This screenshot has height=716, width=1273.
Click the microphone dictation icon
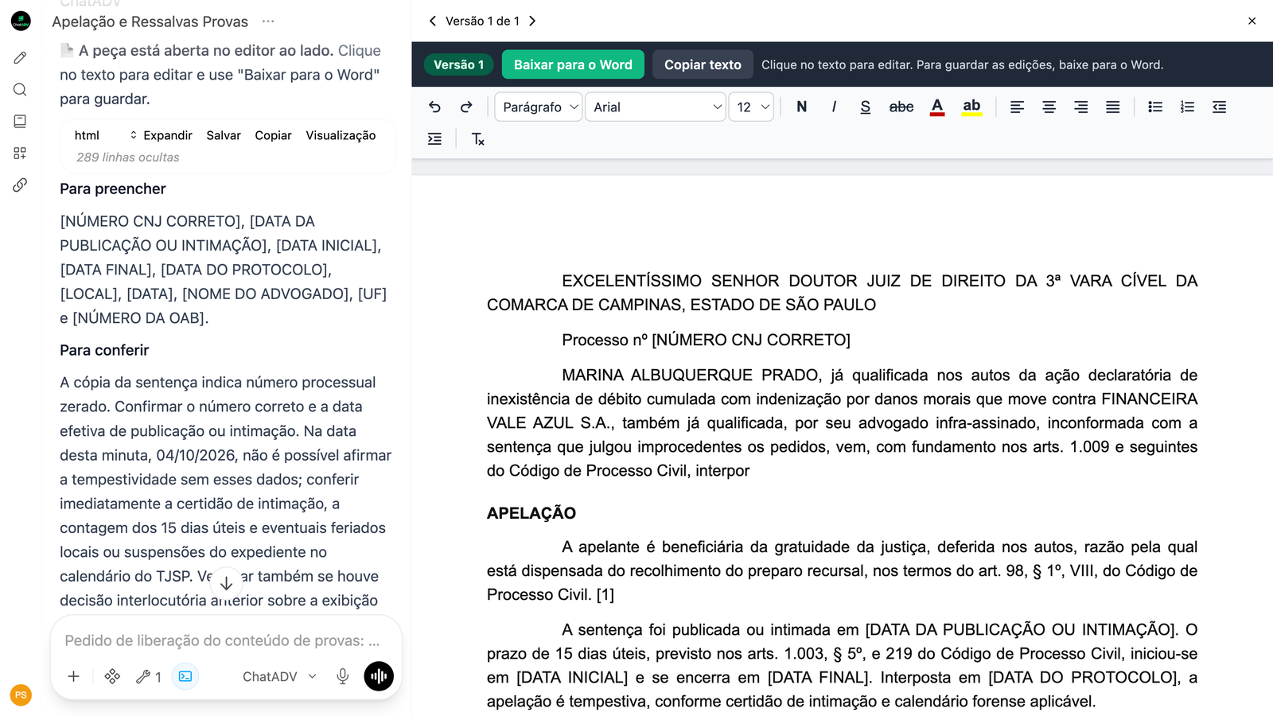[343, 676]
